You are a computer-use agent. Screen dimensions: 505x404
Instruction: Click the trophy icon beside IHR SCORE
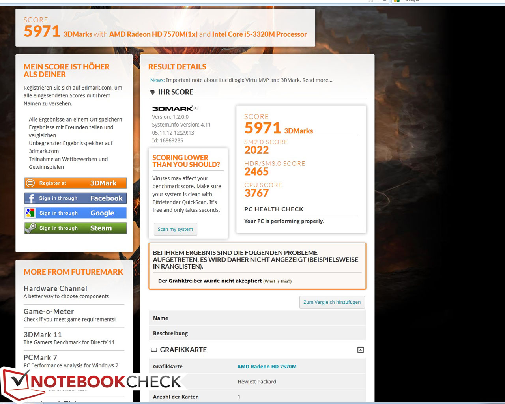153,92
